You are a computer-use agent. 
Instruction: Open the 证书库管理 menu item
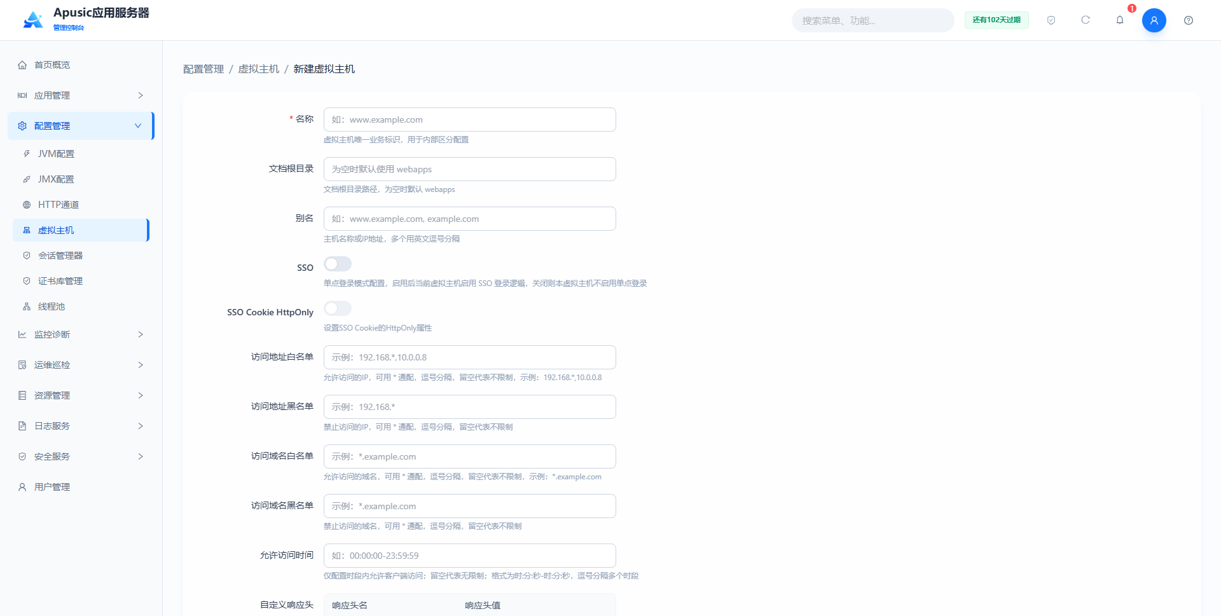(x=81, y=281)
